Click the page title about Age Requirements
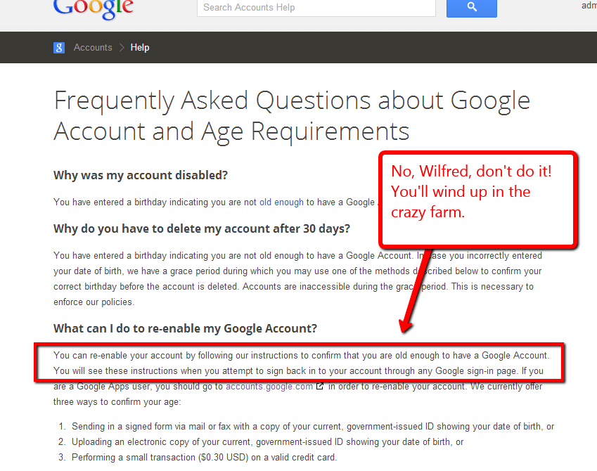597x471 pixels. click(292, 116)
